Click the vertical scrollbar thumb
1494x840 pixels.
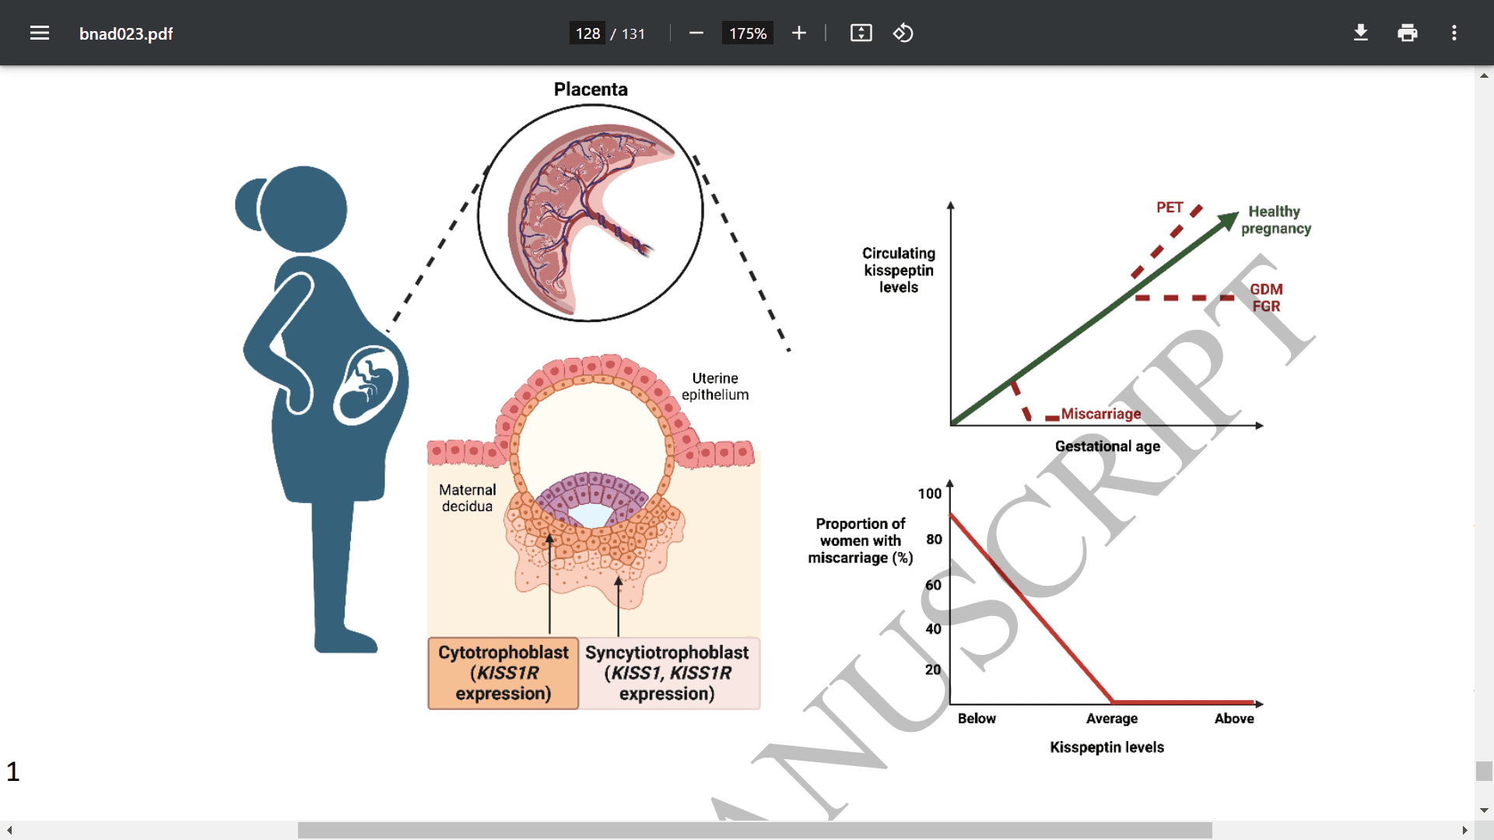tap(1484, 771)
